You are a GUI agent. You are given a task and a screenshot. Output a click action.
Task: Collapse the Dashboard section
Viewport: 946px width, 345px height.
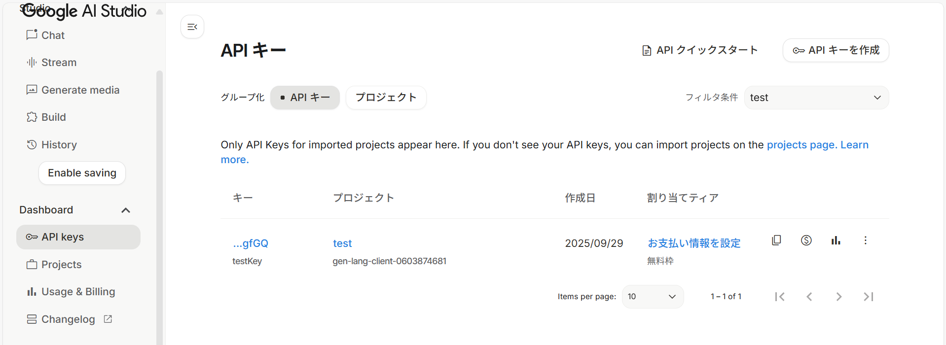(126, 210)
